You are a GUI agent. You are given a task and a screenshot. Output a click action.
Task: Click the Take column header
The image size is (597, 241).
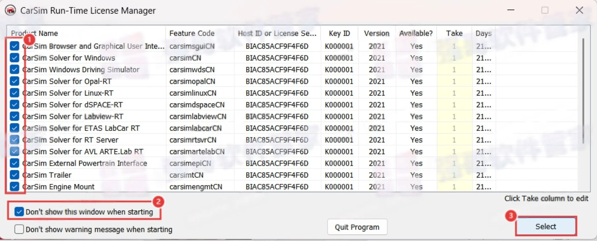(454, 33)
